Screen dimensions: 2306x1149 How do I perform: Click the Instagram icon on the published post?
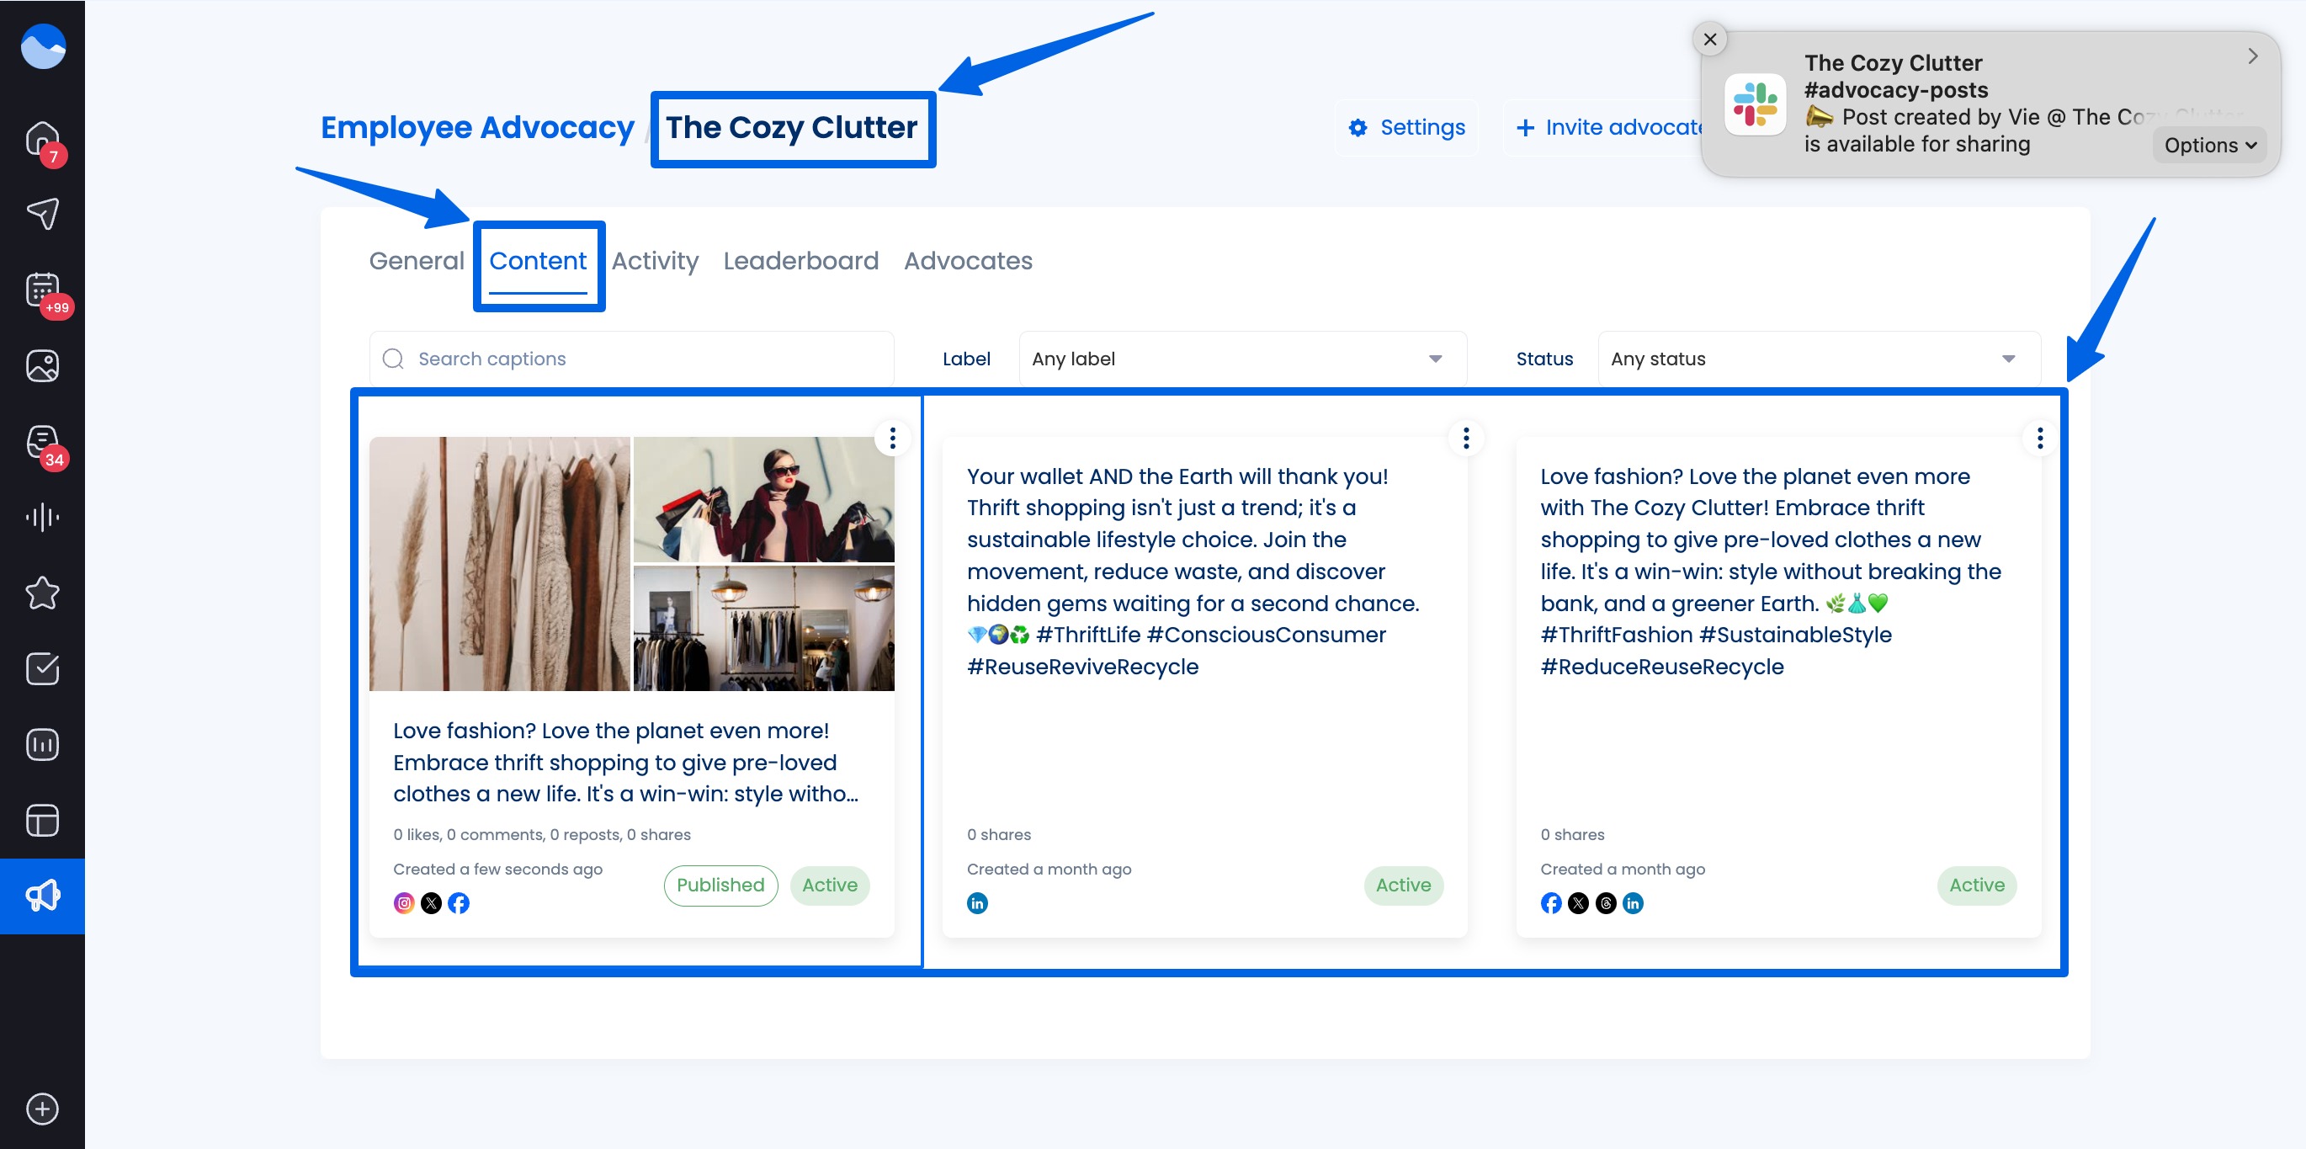click(402, 902)
